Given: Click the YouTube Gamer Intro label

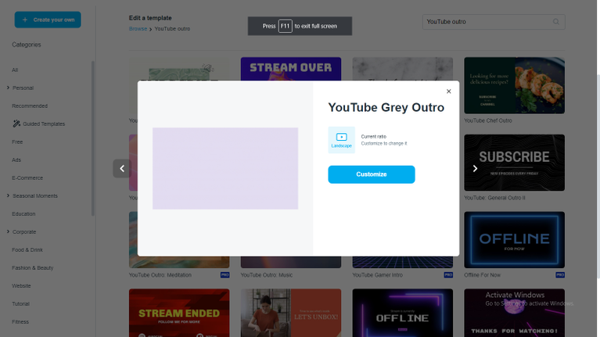Looking at the screenshot, I should pos(377,275).
